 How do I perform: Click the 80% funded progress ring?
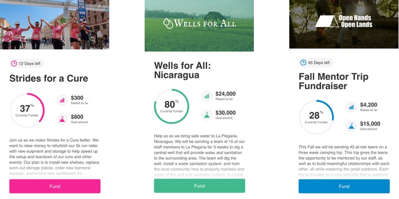pos(172,106)
